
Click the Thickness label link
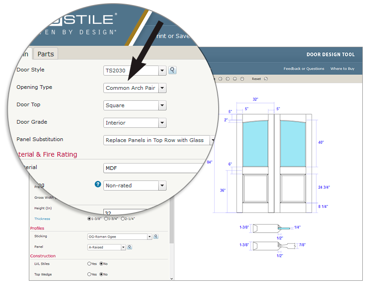[x=42, y=219]
